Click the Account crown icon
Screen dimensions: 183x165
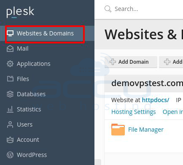(10, 140)
